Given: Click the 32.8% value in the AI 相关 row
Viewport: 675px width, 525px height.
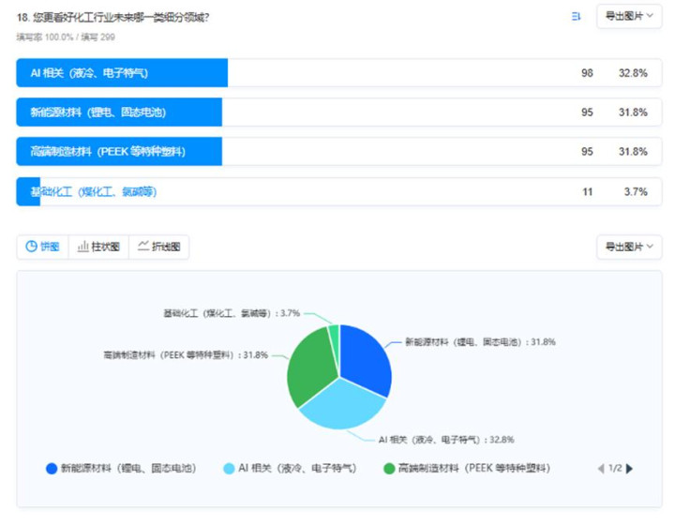Looking at the screenshot, I should [633, 73].
